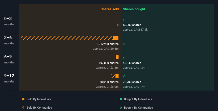Click the green hatched bought bar in 6–9 months
This screenshot has width=218, height=111.
(123, 57)
